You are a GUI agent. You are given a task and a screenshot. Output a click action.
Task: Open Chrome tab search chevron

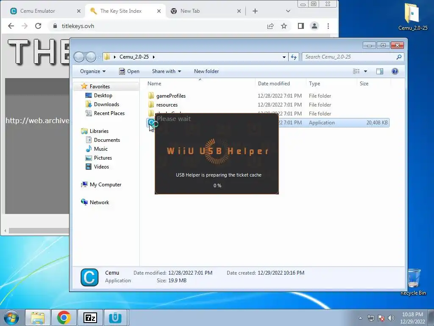288,11
